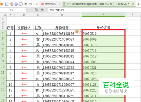141x102 pixels.
Task: Close the 2017秋季学生险清单样本 workbook tab
Action: pyautogui.click(x=133, y=4)
